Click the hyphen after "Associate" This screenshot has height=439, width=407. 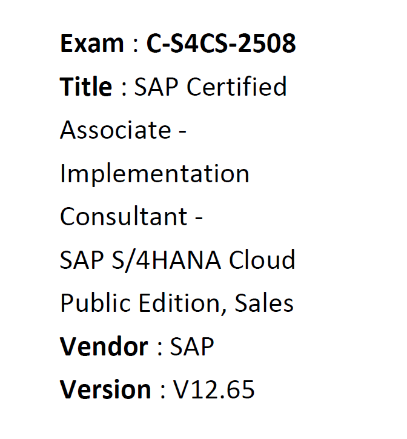[181, 131]
